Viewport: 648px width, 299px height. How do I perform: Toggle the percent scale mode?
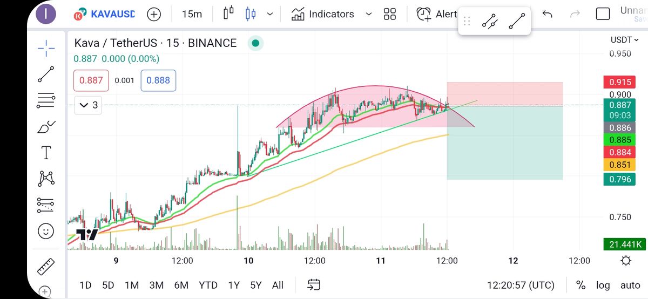point(580,285)
